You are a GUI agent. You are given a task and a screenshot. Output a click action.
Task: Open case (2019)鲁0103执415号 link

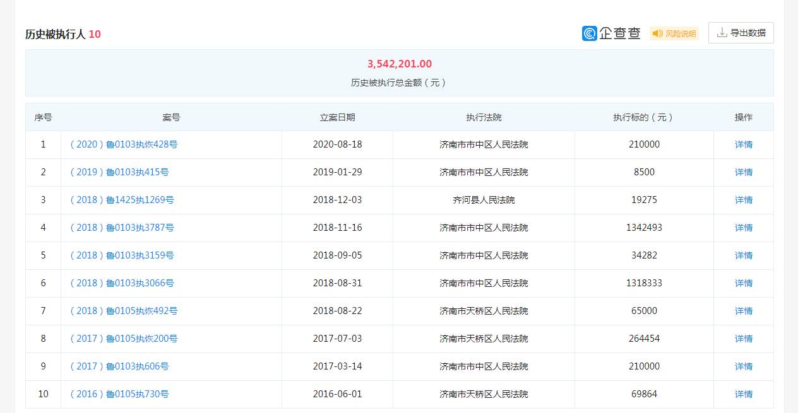coord(119,172)
